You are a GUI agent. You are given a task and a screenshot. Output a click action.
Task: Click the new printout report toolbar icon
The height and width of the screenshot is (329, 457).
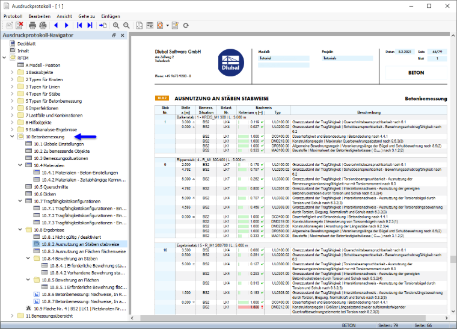pyautogui.click(x=9, y=25)
